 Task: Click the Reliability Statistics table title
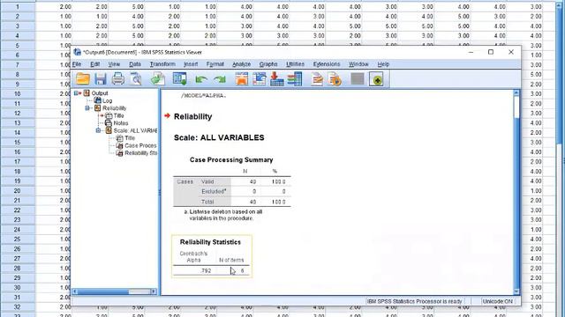(x=210, y=242)
